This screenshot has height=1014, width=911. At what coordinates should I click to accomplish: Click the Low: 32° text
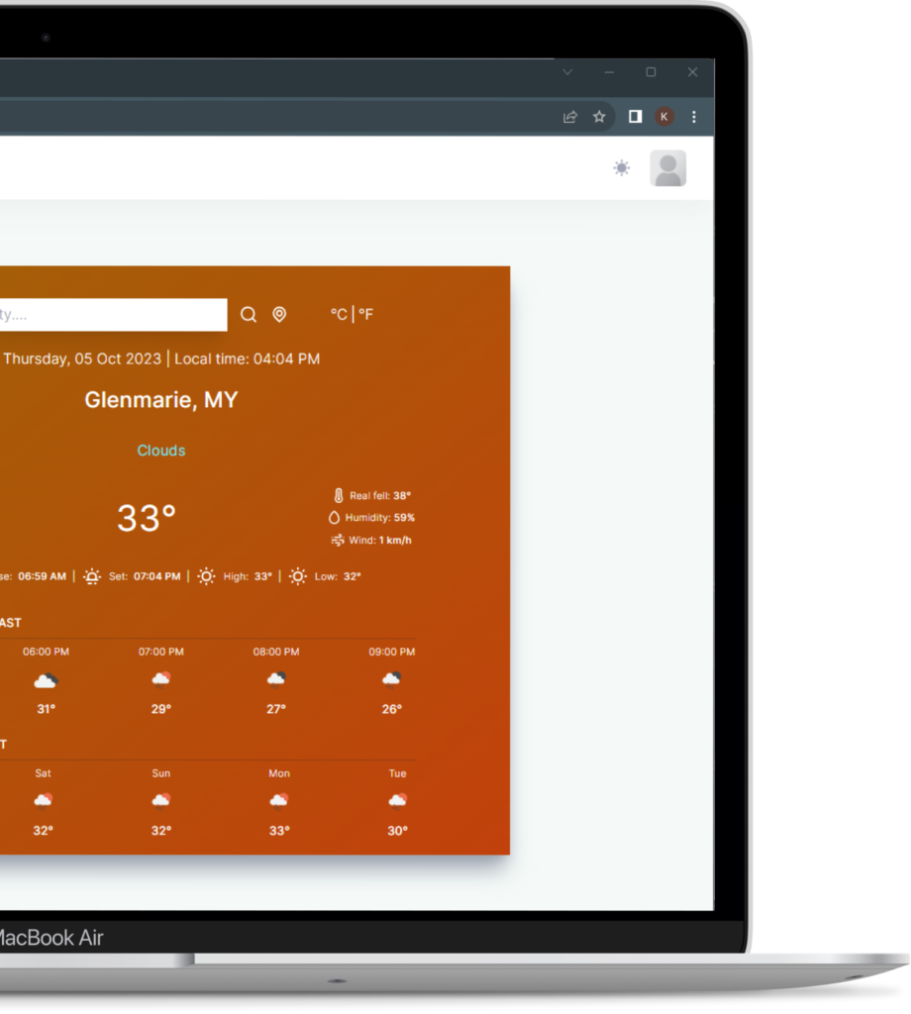(338, 576)
